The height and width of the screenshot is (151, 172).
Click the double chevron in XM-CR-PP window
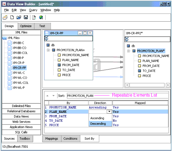click(47, 38)
